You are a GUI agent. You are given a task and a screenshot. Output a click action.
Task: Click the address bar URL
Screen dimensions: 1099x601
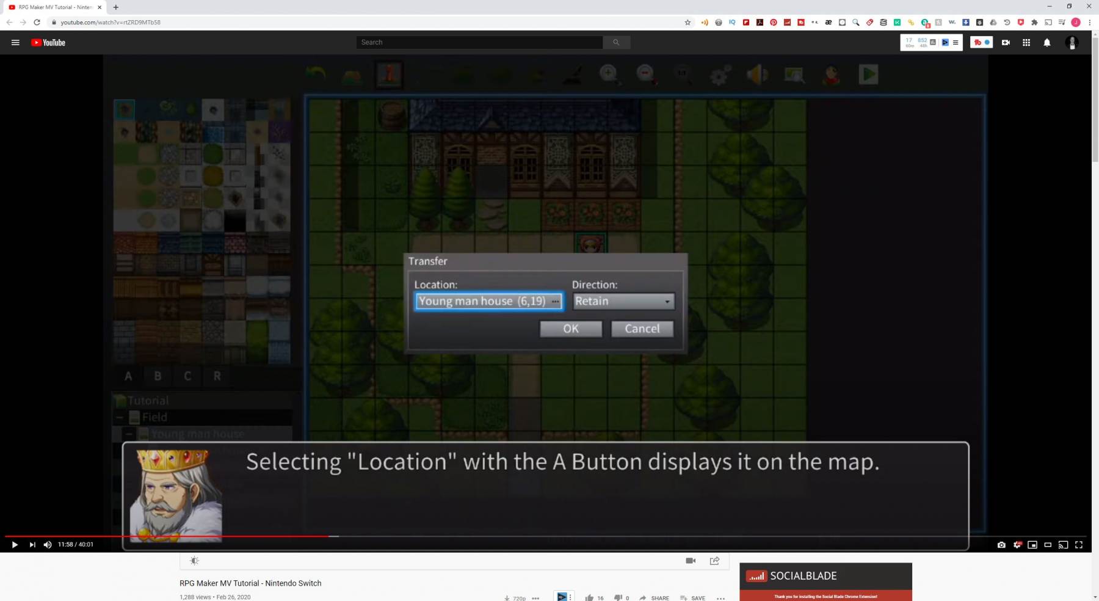111,23
